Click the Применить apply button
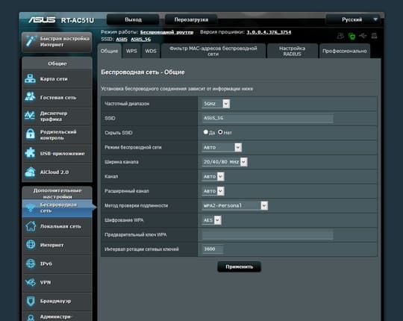This screenshot has height=321, width=403. pyautogui.click(x=239, y=267)
